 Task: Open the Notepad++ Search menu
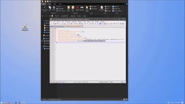point(58,22)
